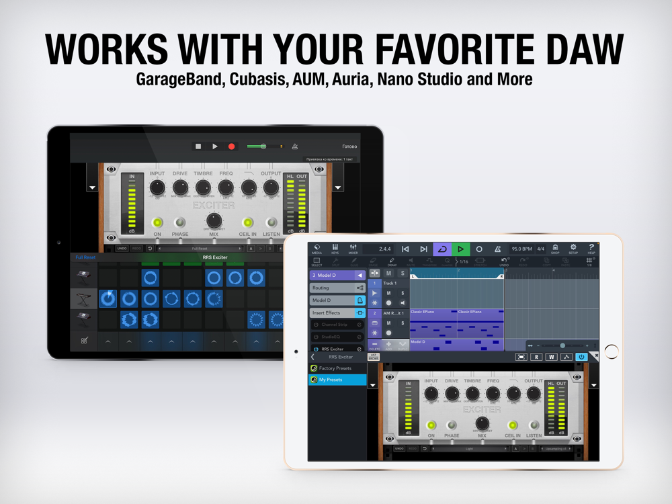Open the Model D instrument slot
The image size is (672, 504).
coord(337,300)
